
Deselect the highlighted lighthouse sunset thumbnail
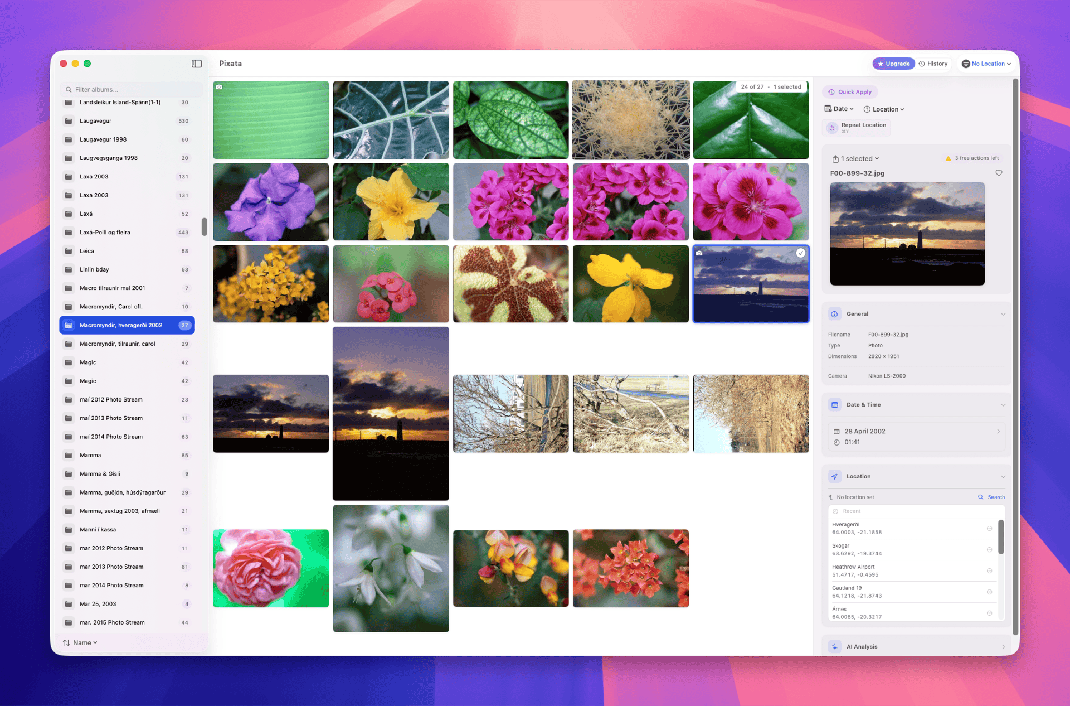tap(751, 283)
